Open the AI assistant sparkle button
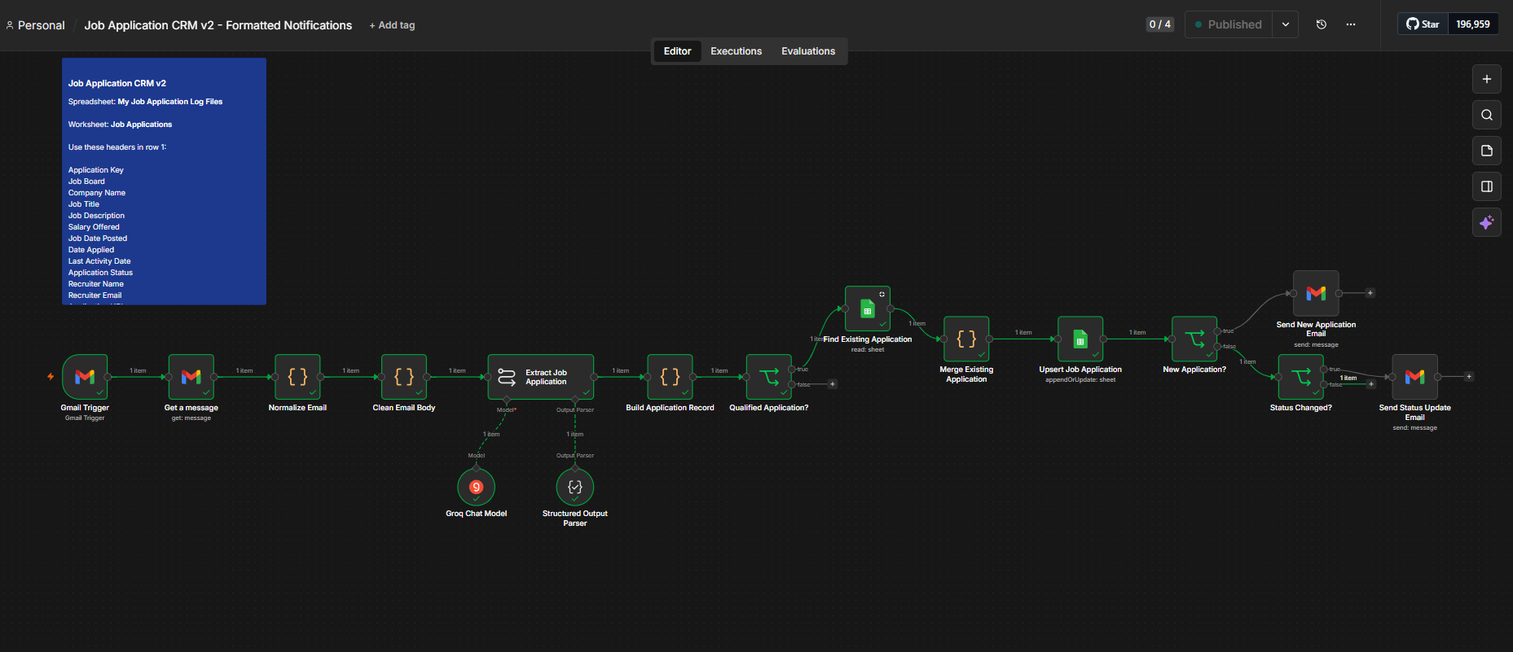1513x652 pixels. [1487, 222]
